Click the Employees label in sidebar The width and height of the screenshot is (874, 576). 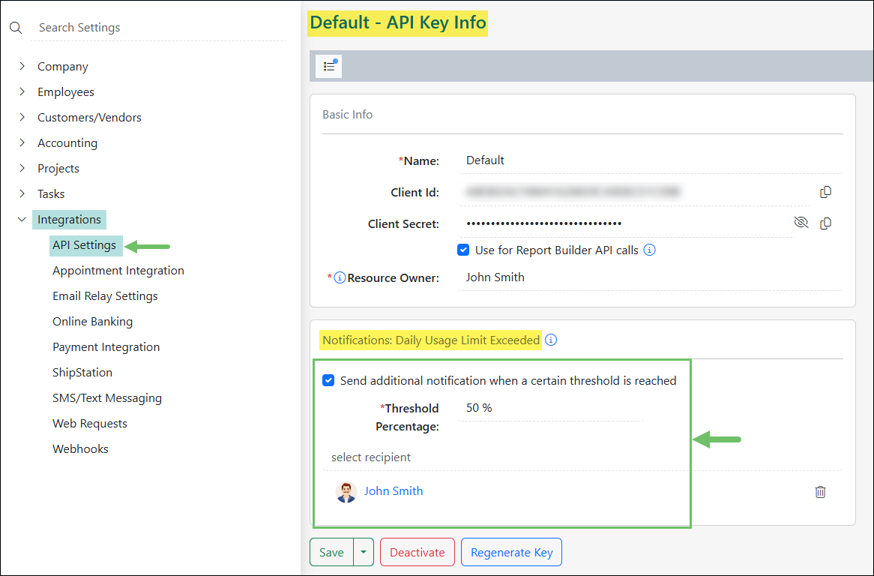66,92
